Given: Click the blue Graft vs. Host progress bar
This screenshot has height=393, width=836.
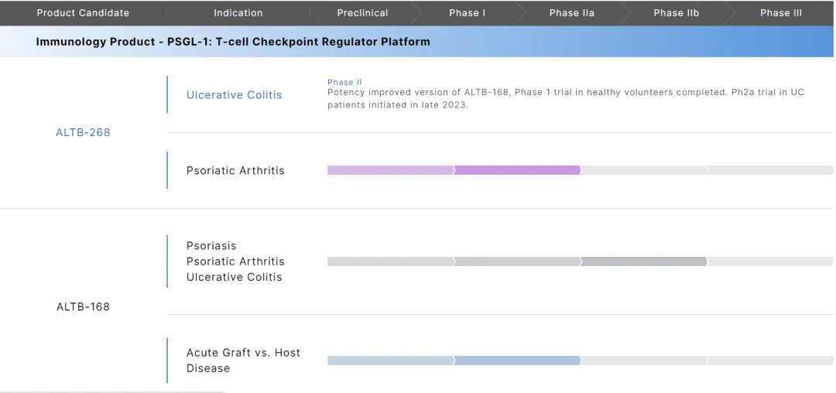Looking at the screenshot, I should [x=454, y=361].
